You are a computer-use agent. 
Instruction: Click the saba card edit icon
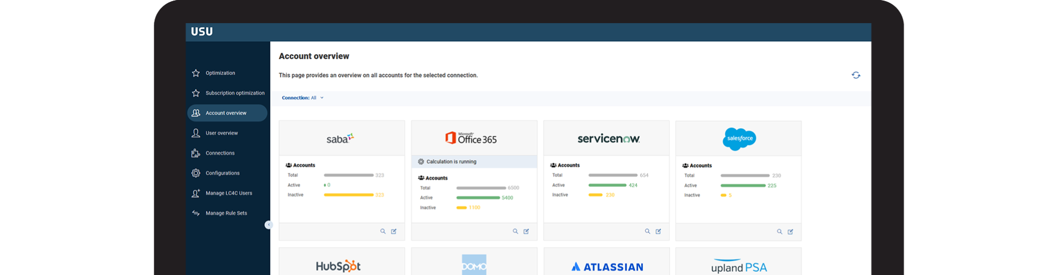[394, 232]
